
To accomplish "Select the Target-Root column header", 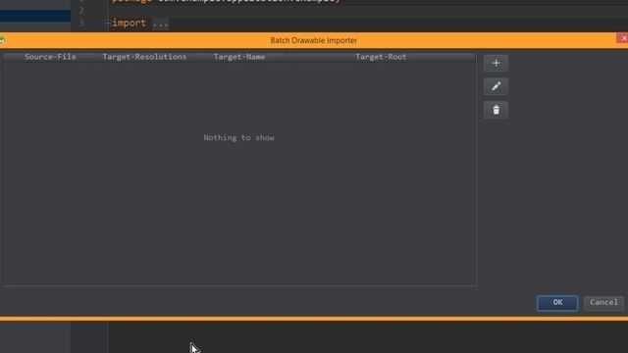I will [x=381, y=57].
